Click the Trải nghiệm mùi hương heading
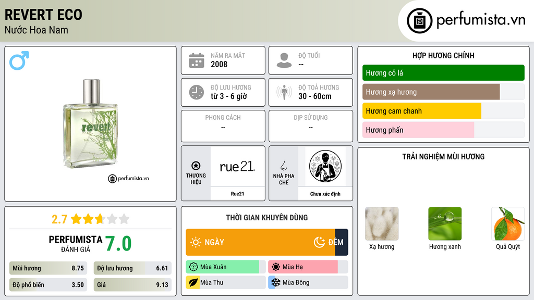 click(x=443, y=156)
